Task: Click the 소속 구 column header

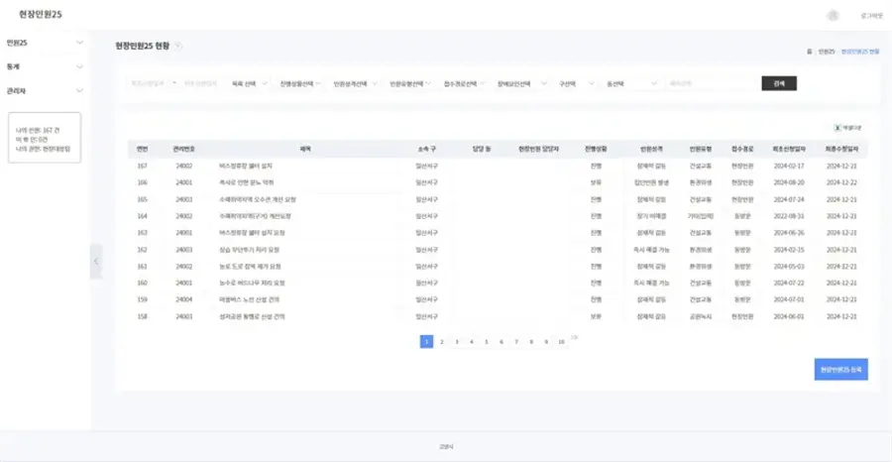Action: tap(426, 149)
